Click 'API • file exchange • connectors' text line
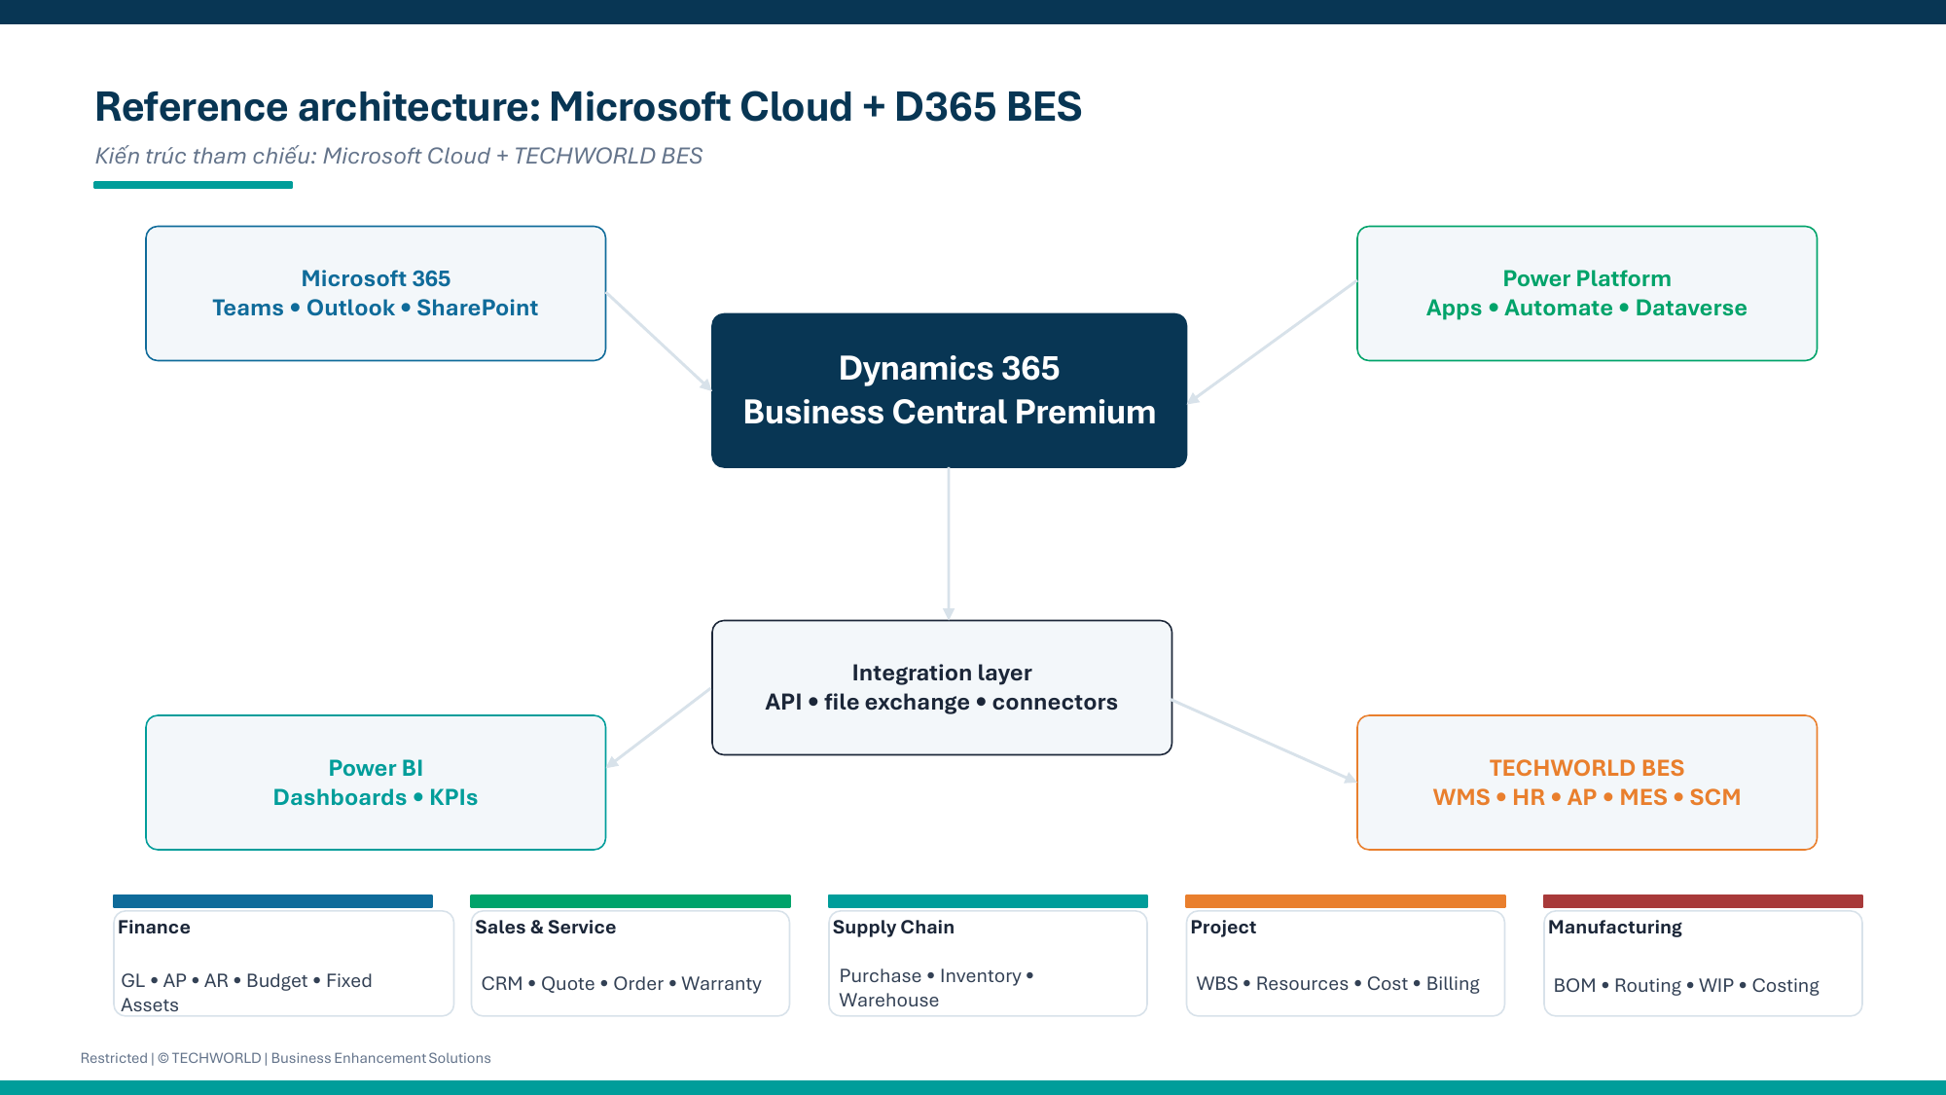This screenshot has height=1095, width=1946. [942, 702]
